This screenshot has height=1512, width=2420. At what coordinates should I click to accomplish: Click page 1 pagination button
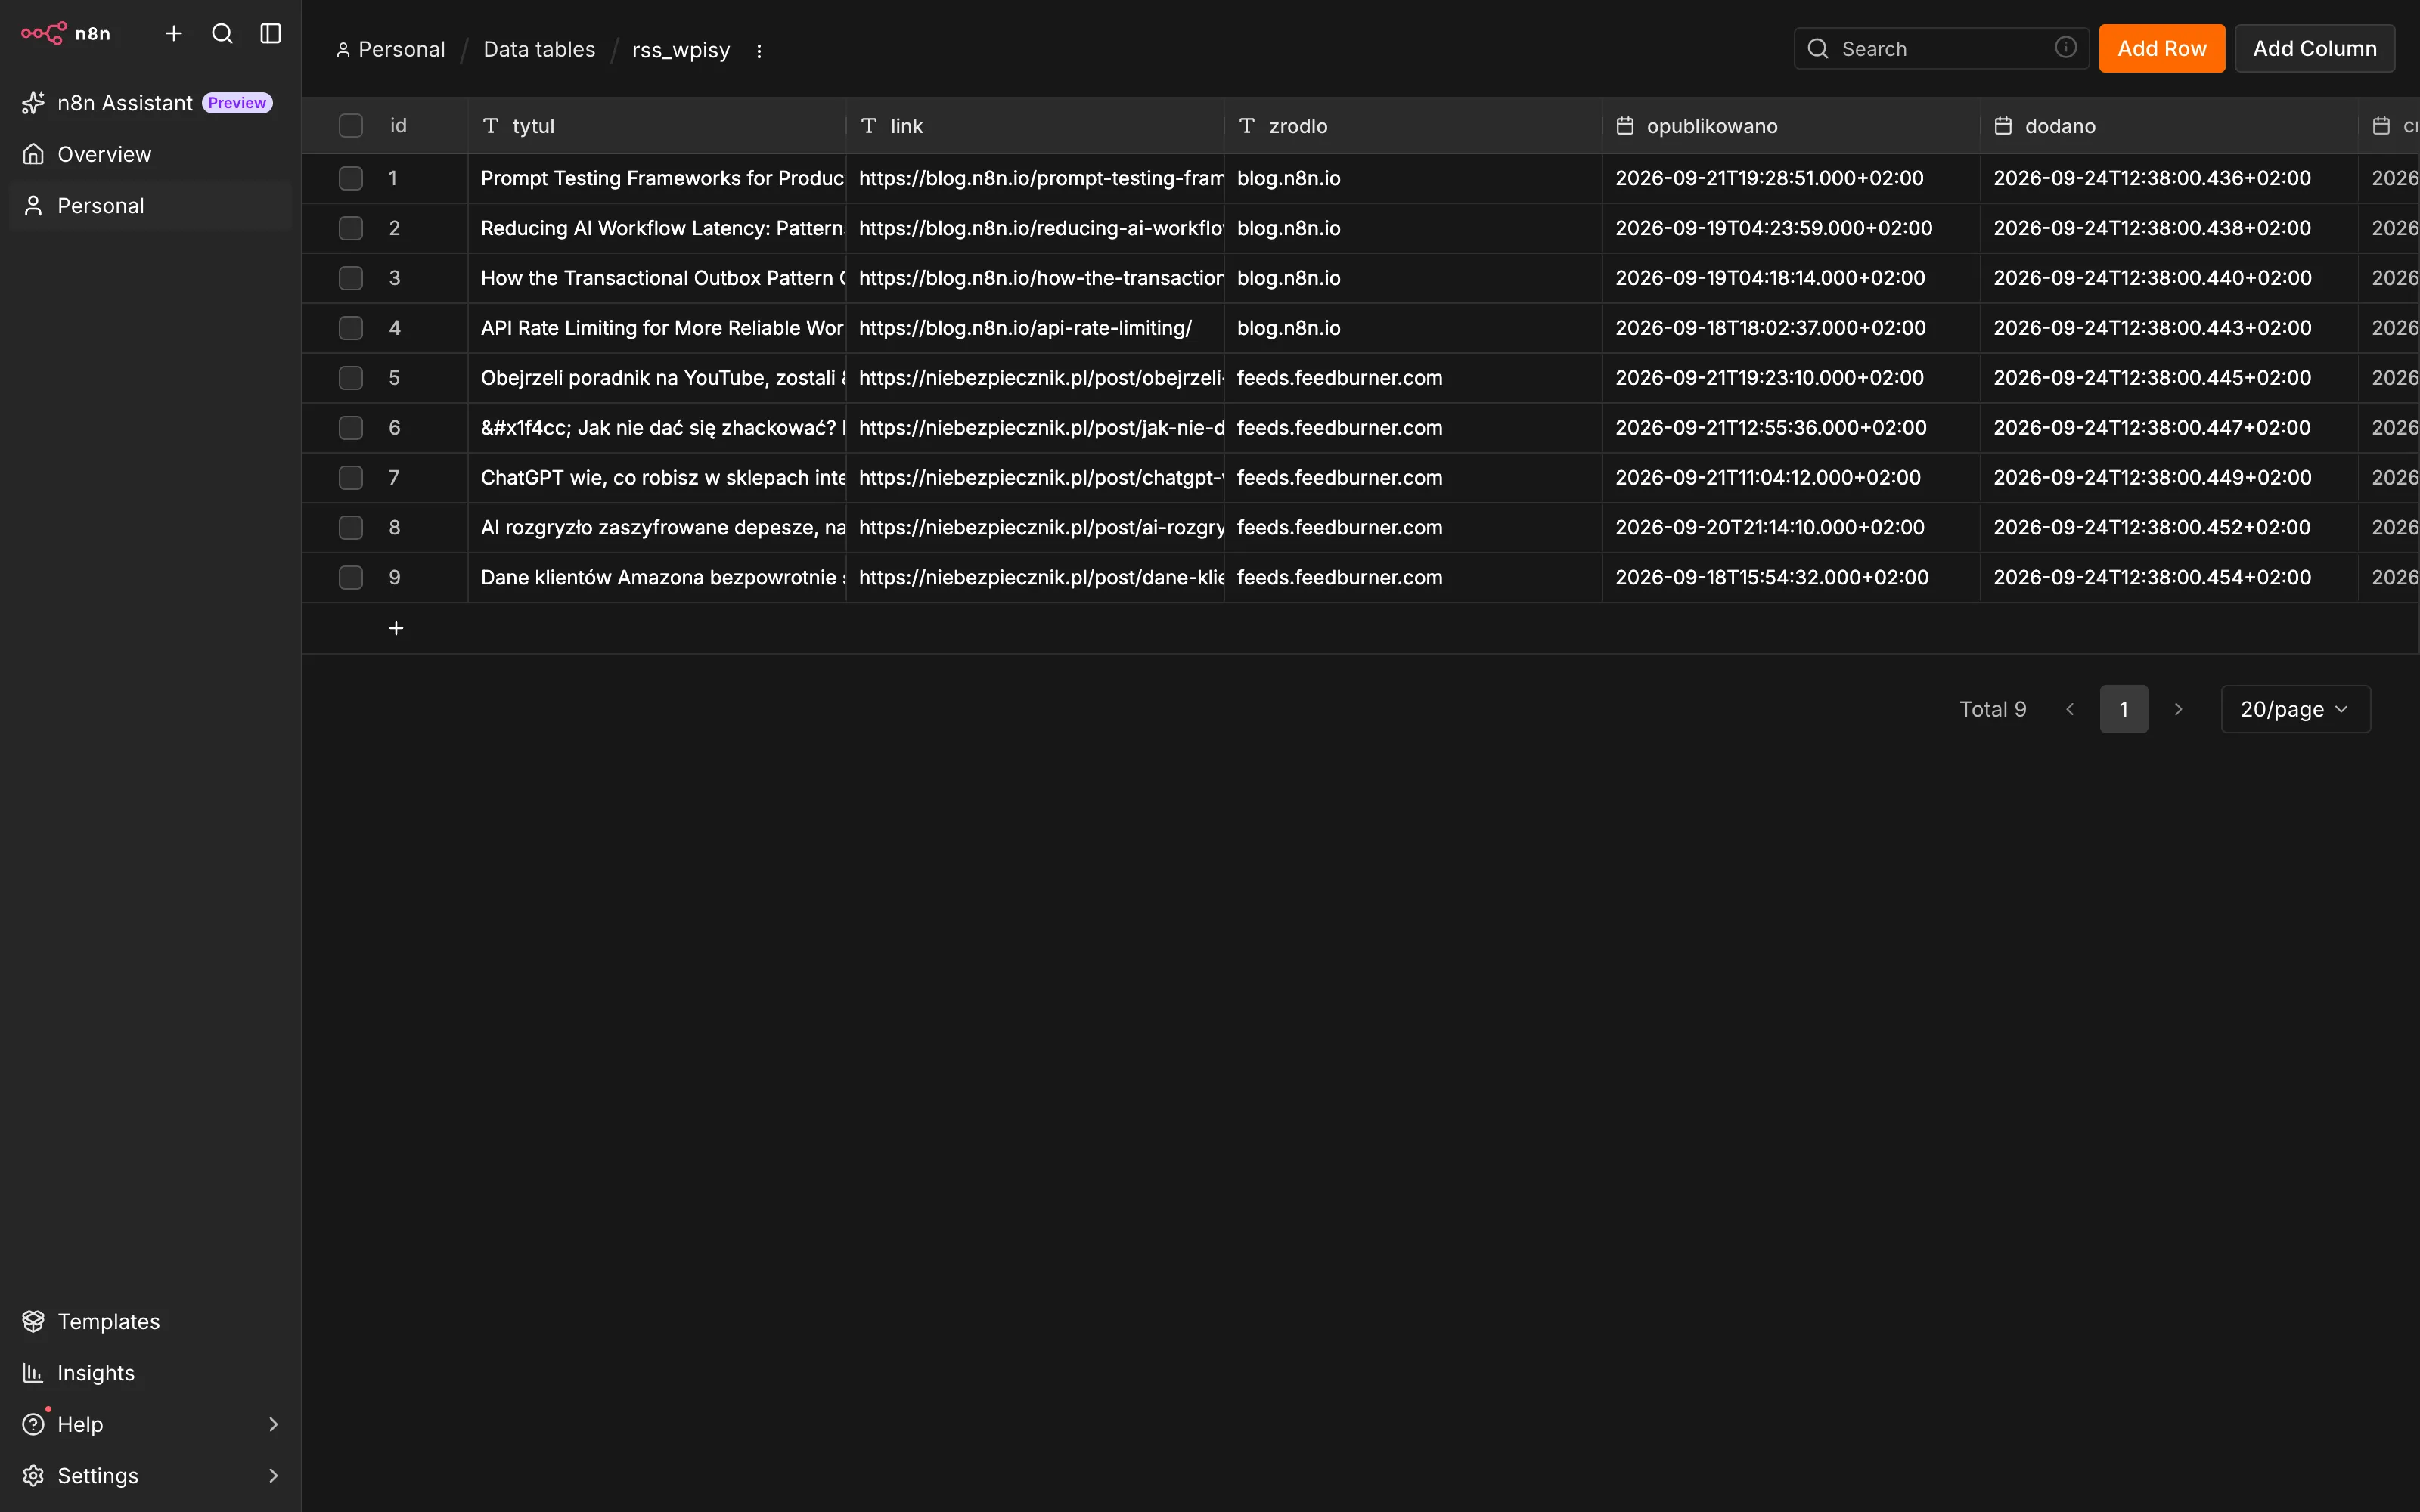tap(2124, 709)
